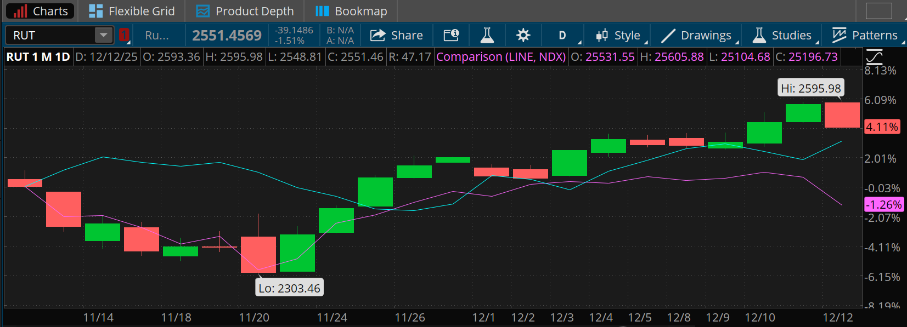907x327 pixels.
Task: Click the 11/14 date axis label
Action: 98,317
